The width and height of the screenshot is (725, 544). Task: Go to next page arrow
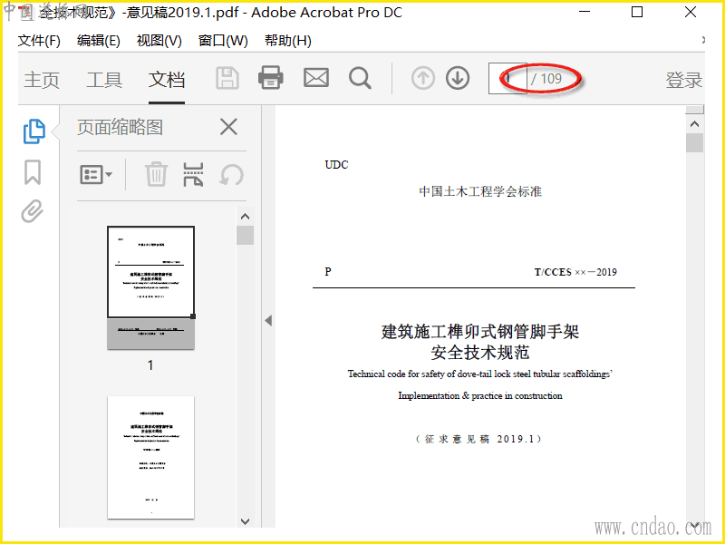pos(458,78)
